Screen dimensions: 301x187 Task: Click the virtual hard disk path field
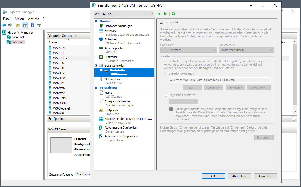click(220, 80)
